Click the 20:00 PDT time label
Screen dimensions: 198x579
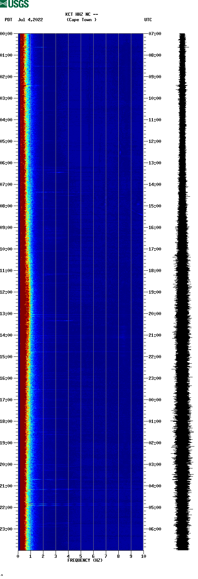(x=6, y=464)
